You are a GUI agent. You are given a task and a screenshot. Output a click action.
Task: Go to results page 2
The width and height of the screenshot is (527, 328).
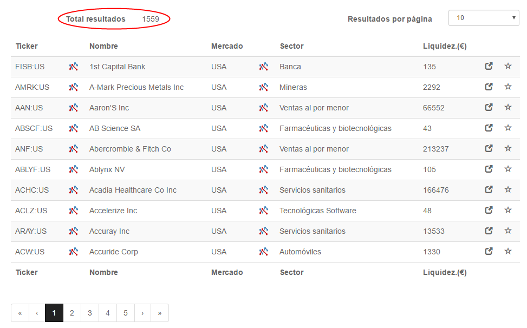pos(72,313)
